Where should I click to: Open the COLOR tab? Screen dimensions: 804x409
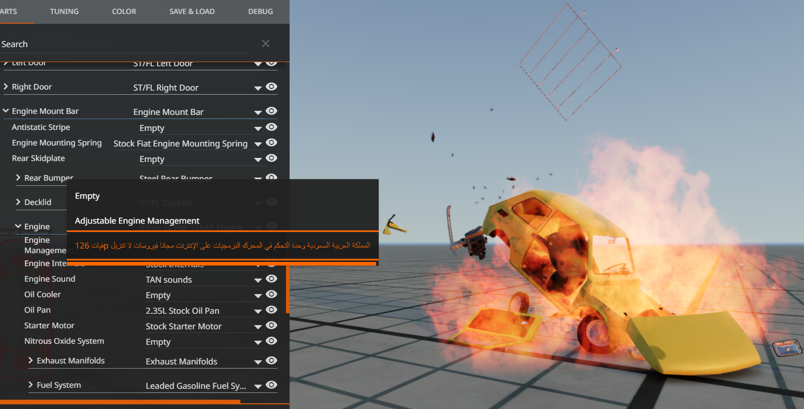pos(124,11)
